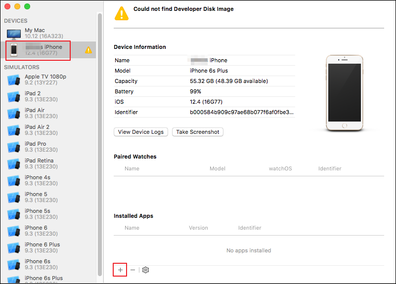Click the iPhone 5s simulator icon

tap(14, 214)
